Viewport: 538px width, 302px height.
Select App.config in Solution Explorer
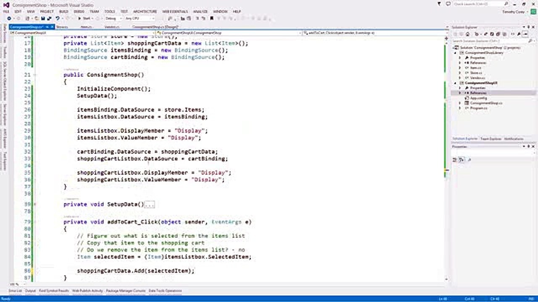[478, 98]
